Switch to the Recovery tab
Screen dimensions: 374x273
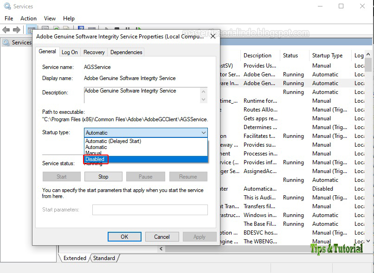click(94, 52)
